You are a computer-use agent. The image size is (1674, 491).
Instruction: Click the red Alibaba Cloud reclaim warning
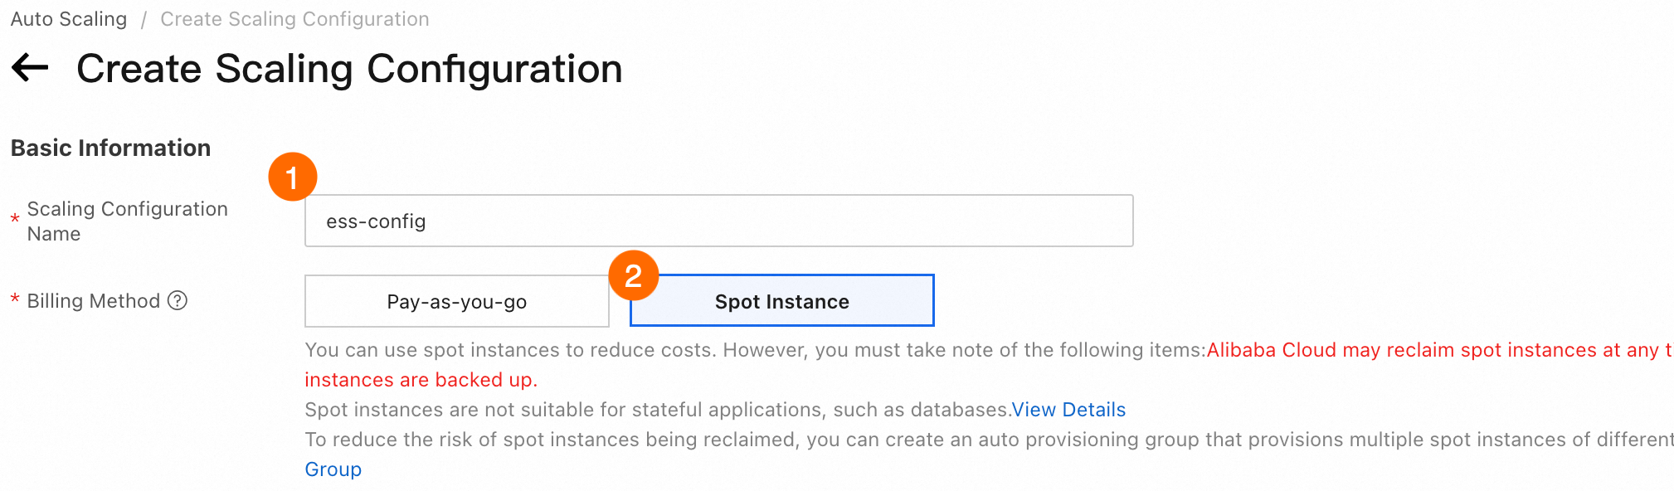1438,350
